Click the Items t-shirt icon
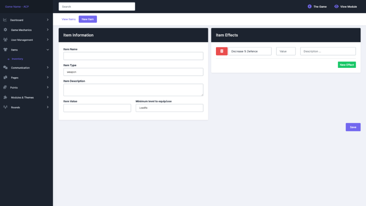This screenshot has height=206, width=366. (x=5, y=50)
